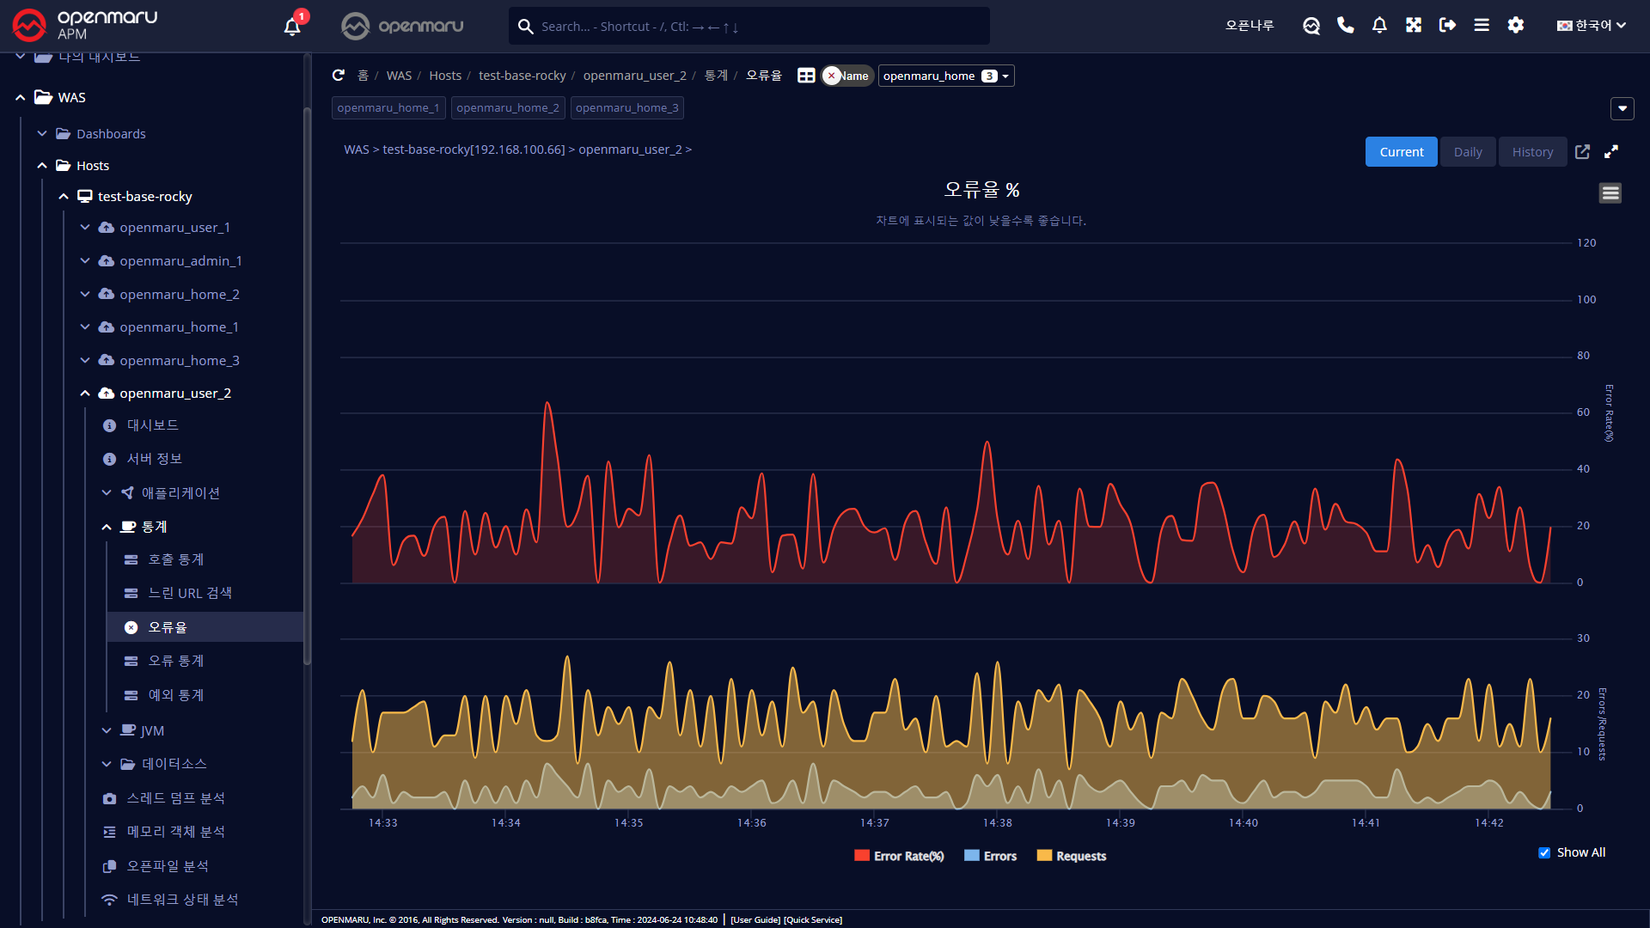Click the phone icon in header

pyautogui.click(x=1345, y=25)
